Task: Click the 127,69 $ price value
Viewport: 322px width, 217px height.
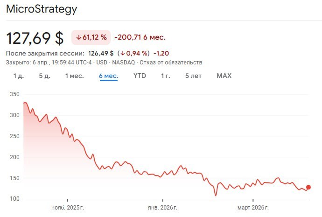Action: [x=35, y=37]
